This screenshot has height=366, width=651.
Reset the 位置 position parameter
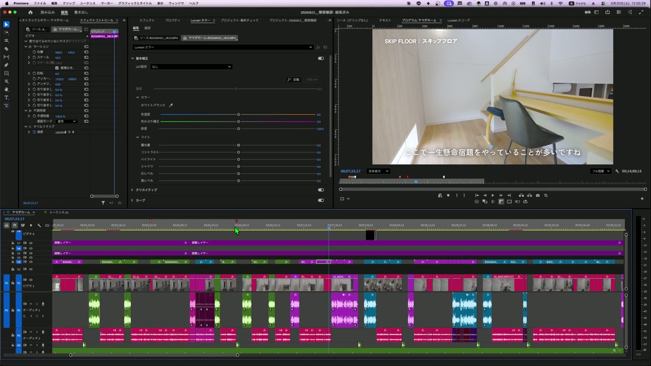[x=86, y=52]
